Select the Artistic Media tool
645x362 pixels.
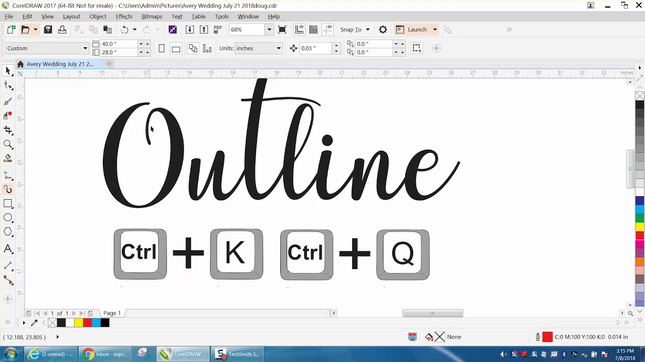coord(8,190)
